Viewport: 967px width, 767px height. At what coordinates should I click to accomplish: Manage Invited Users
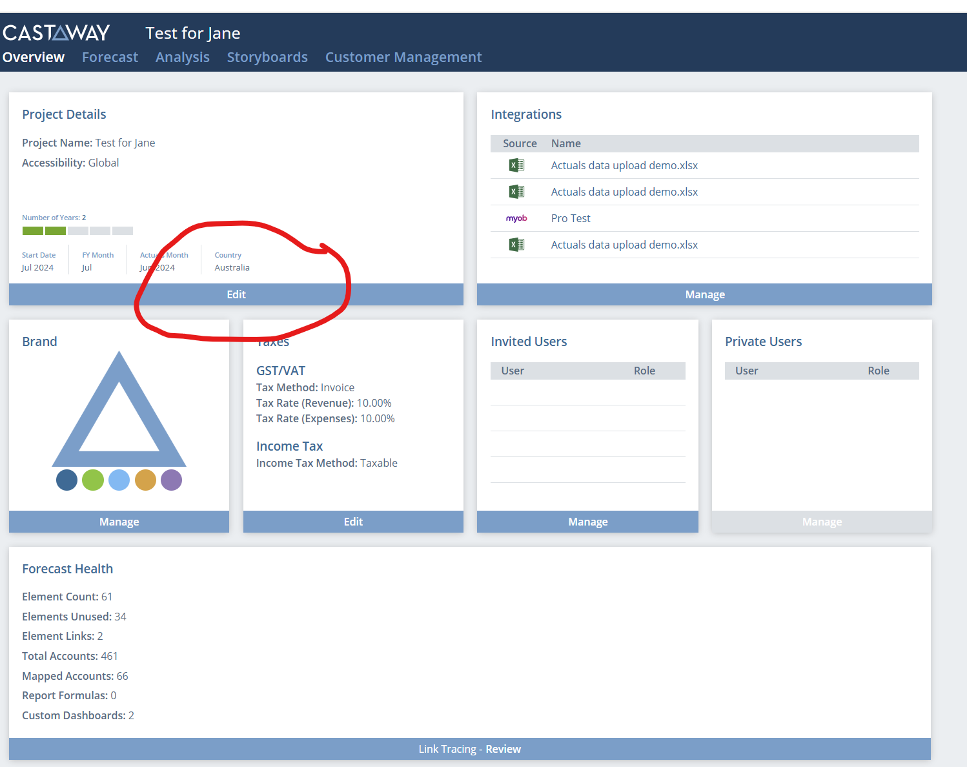tap(587, 522)
